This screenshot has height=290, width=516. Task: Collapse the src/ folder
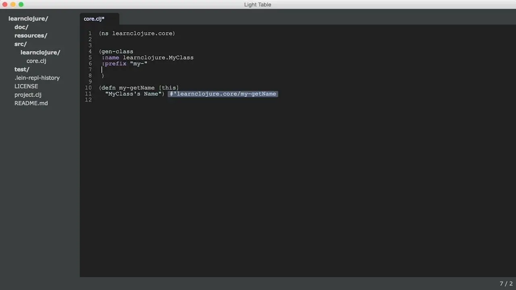point(21,44)
